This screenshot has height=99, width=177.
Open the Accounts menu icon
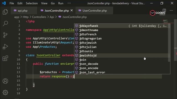tap(5, 81)
